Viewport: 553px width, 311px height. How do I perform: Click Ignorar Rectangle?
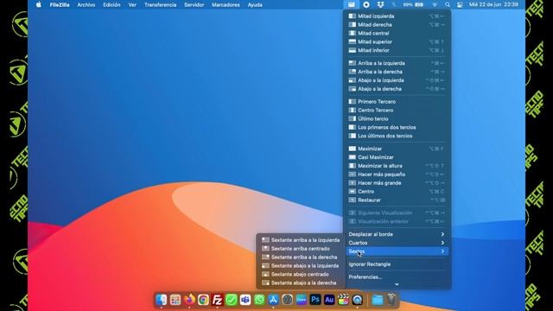tap(397, 264)
